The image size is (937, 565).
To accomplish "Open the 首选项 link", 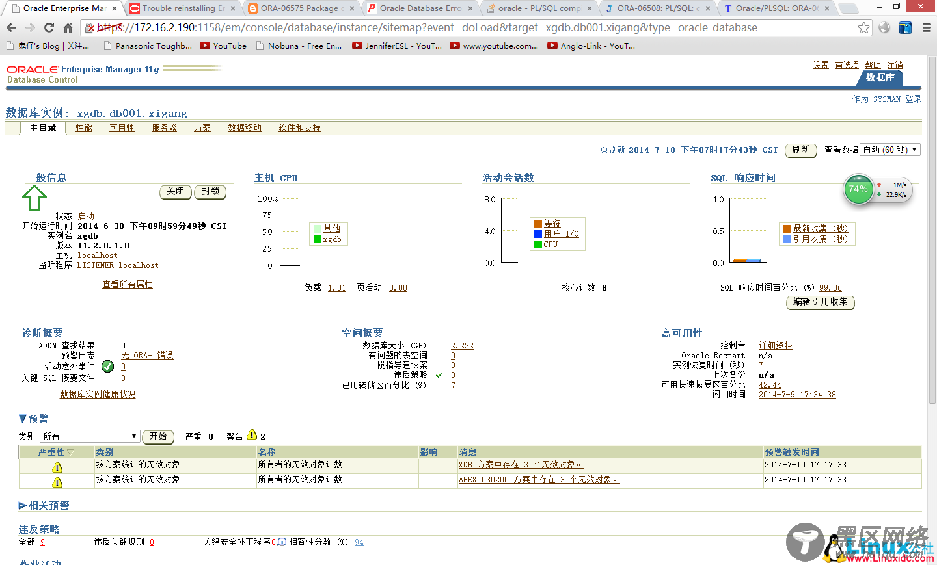I will (x=847, y=65).
